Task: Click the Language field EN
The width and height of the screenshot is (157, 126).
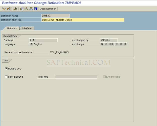Action: (x=31, y=44)
